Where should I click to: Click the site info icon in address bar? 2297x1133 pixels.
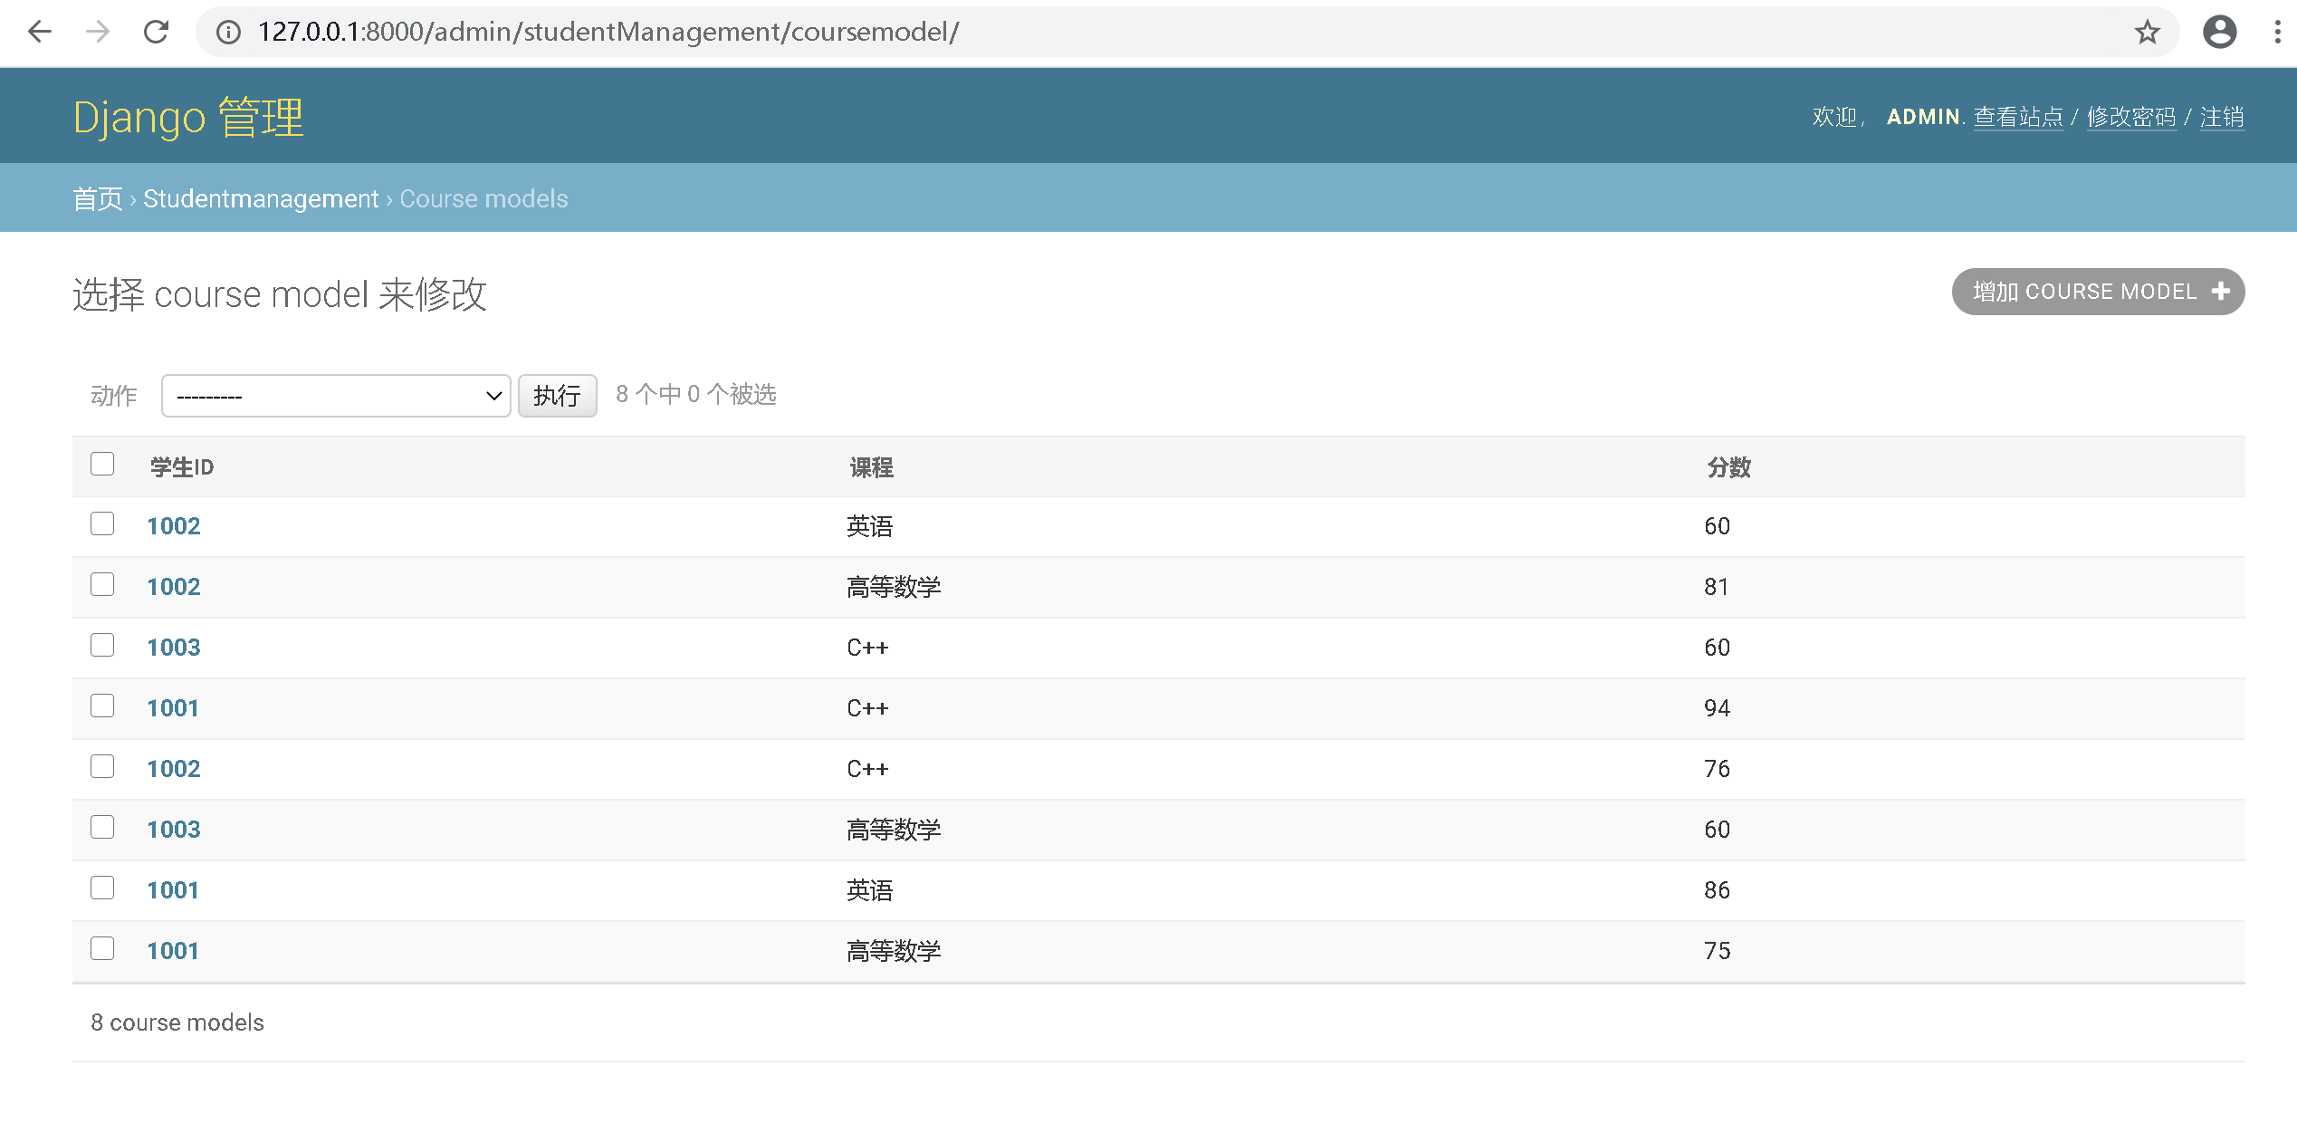click(228, 33)
